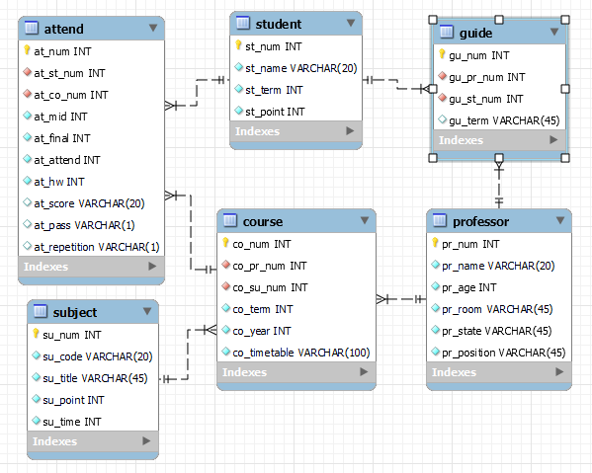Click the attend table icon
The width and height of the screenshot is (592, 473).
pos(32,29)
